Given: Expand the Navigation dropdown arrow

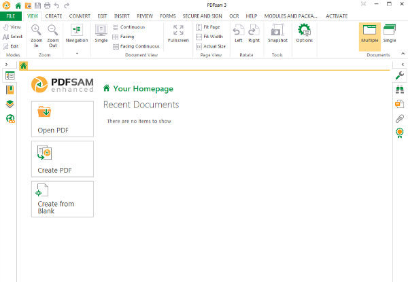Looking at the screenshot, I should (77, 53).
